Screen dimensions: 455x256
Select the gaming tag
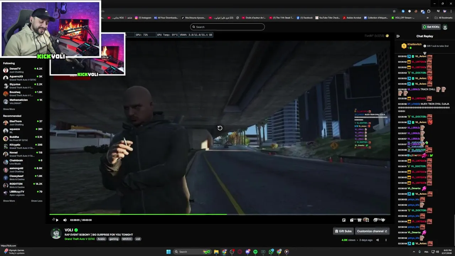coord(114,239)
